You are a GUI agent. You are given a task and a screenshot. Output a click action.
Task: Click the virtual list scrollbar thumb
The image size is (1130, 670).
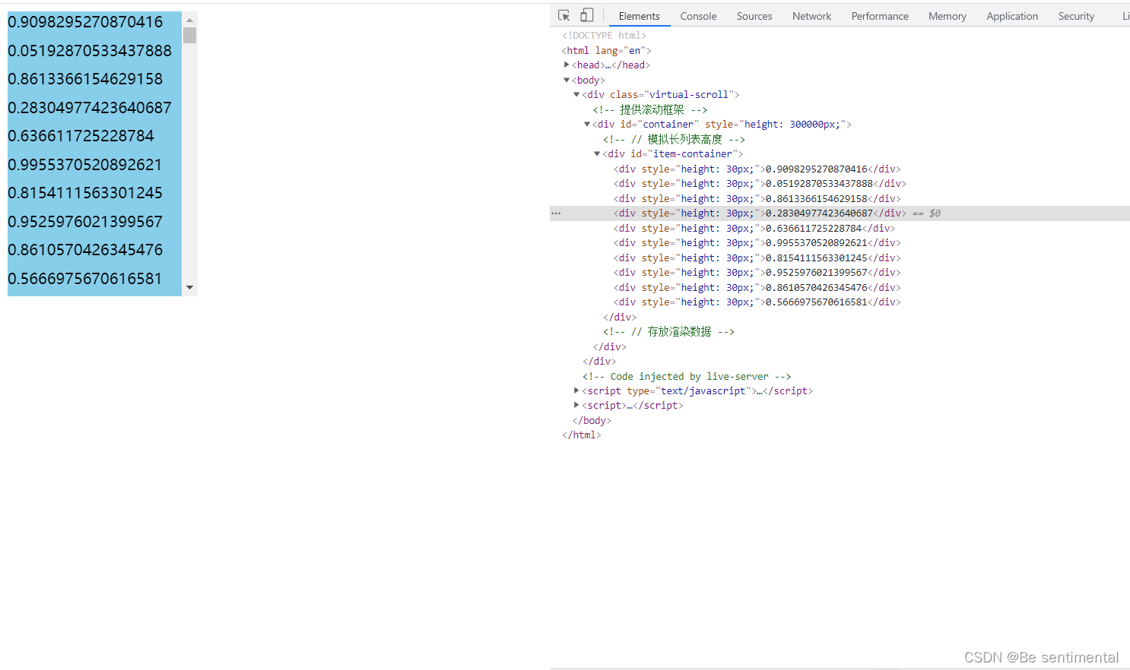(x=190, y=35)
